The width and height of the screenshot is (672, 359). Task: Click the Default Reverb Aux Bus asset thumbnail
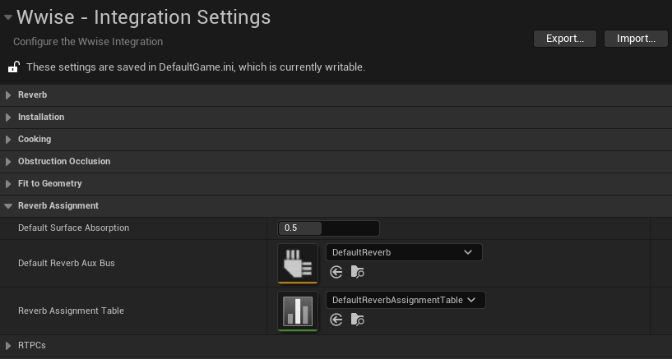[x=298, y=264]
